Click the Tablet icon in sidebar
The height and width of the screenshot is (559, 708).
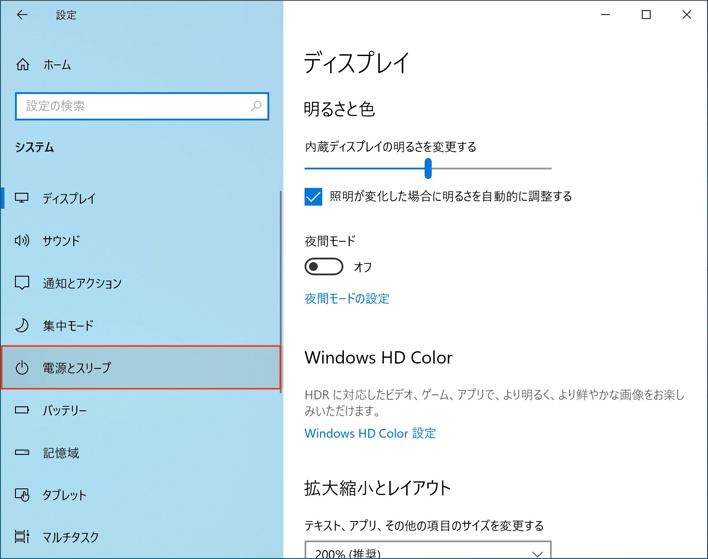pyautogui.click(x=22, y=495)
